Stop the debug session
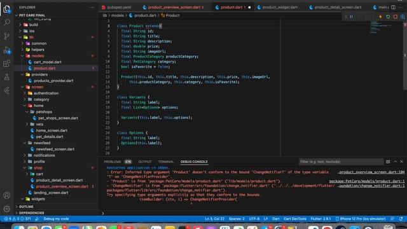The image size is (407, 229). [x=396, y=17]
